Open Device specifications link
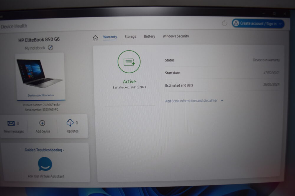This screenshot has width=295, height=196. [x=41, y=96]
